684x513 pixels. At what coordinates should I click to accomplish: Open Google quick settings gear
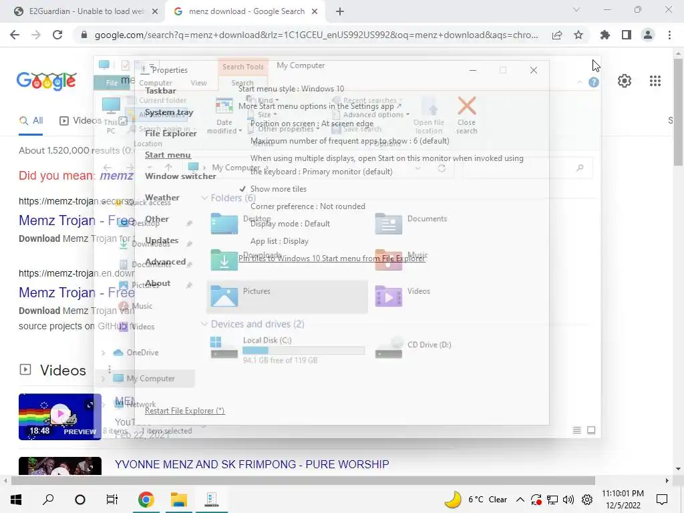coord(625,81)
